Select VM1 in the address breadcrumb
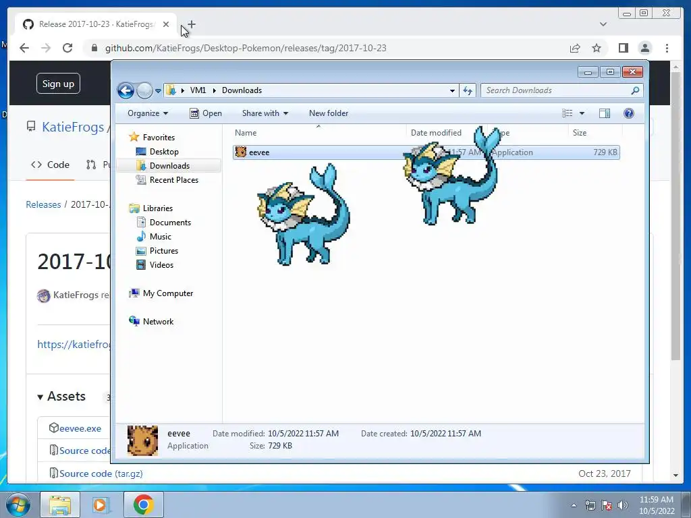Image resolution: width=691 pixels, height=518 pixels. pos(198,90)
